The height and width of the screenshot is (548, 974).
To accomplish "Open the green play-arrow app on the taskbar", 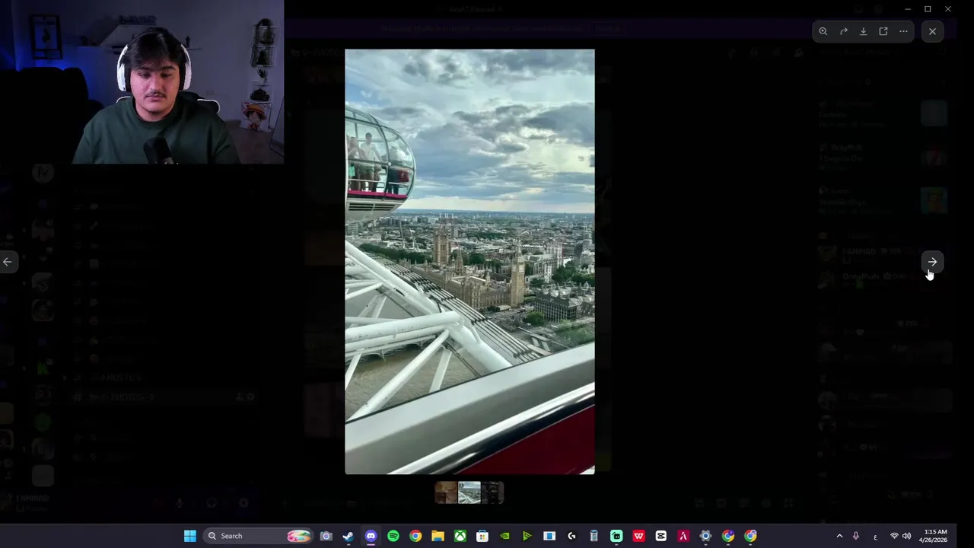I will click(x=527, y=536).
